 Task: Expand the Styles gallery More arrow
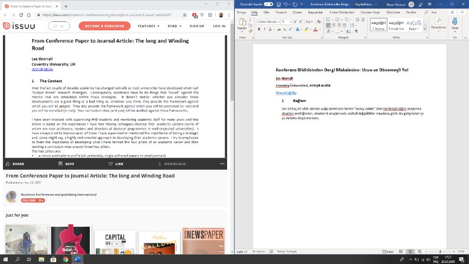pyautogui.click(x=425, y=30)
